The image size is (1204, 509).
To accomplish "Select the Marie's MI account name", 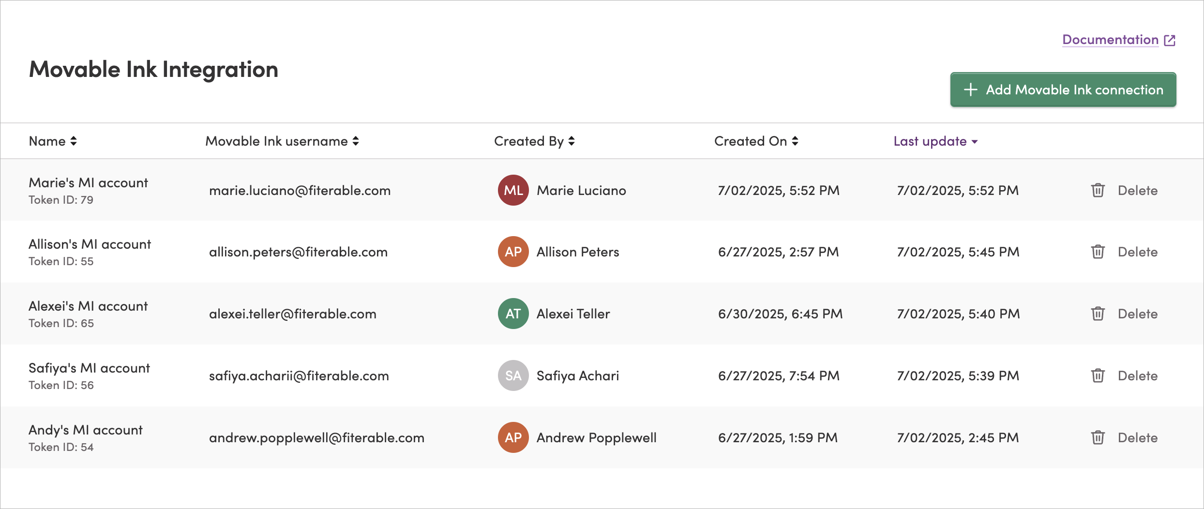I will pos(88,182).
